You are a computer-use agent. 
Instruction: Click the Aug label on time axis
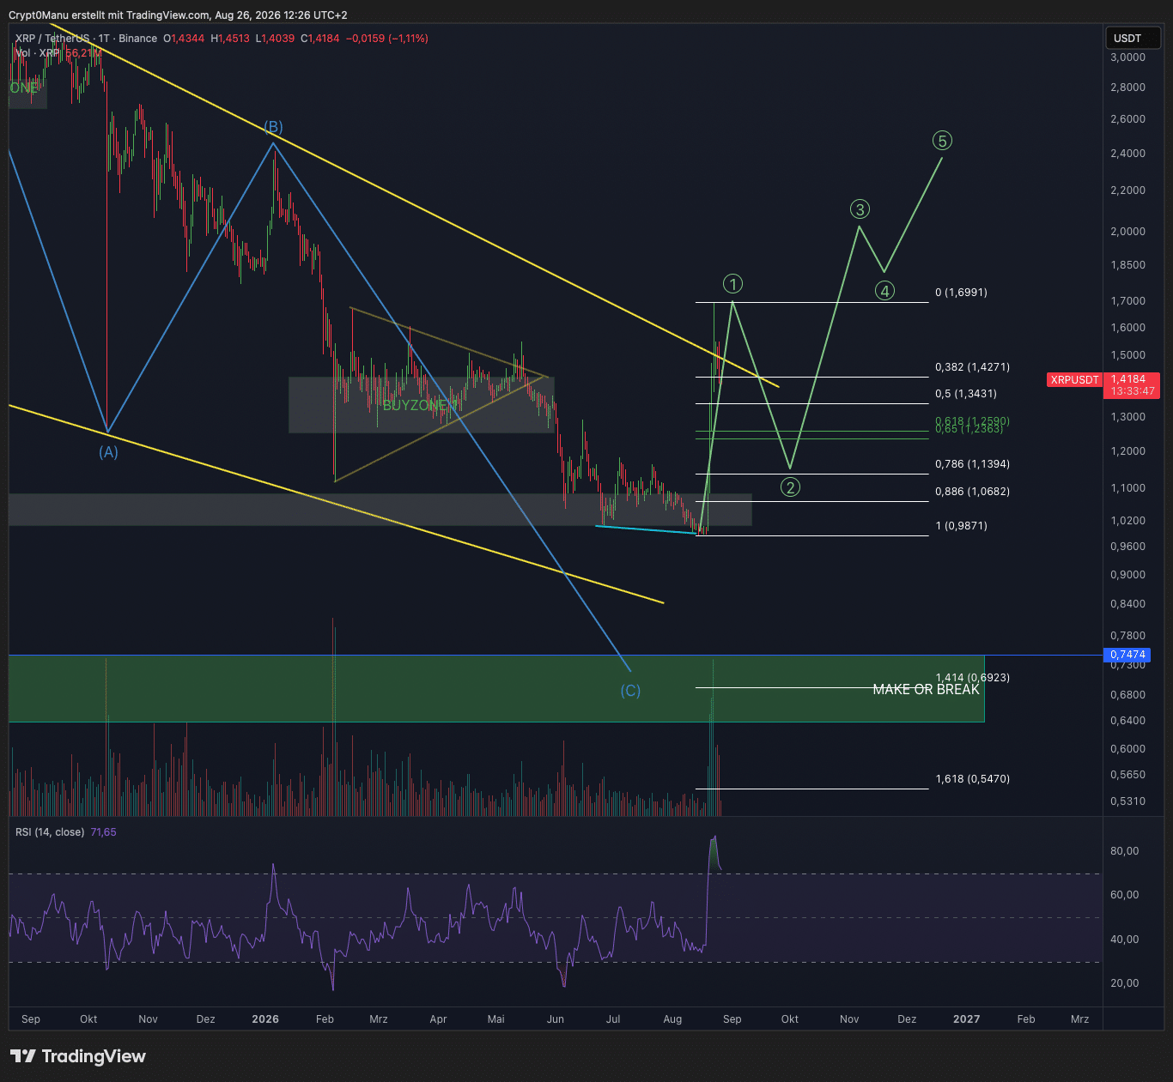672,1019
